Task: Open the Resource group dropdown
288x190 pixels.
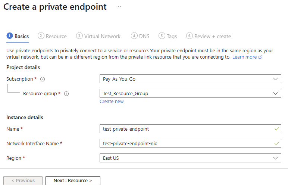Action: (190, 93)
